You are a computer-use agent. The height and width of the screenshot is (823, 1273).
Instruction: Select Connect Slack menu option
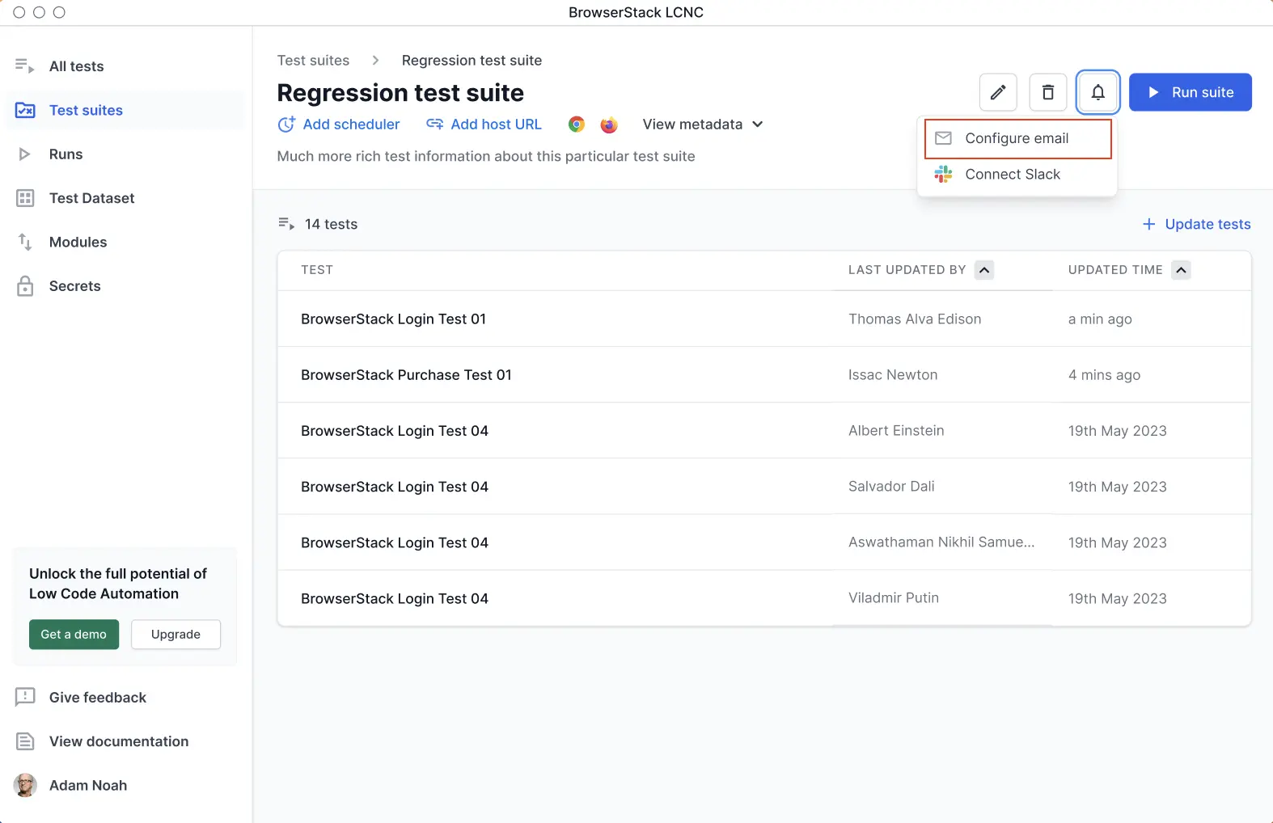[x=1012, y=175]
